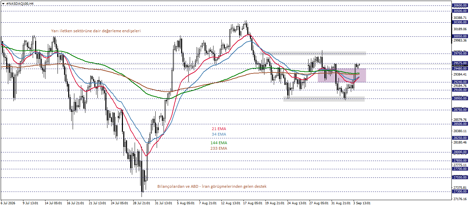Click the 21 EMA legend label
Screen dimensions: 469x207
(x=219, y=129)
